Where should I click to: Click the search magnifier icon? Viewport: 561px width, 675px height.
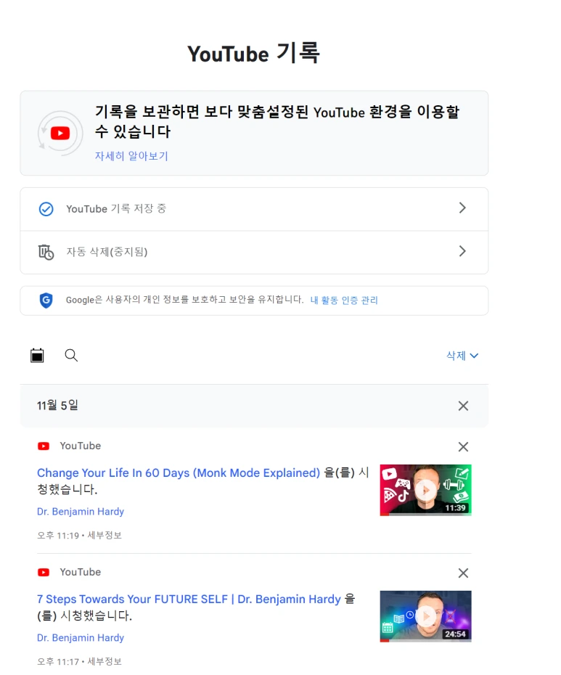pos(71,356)
